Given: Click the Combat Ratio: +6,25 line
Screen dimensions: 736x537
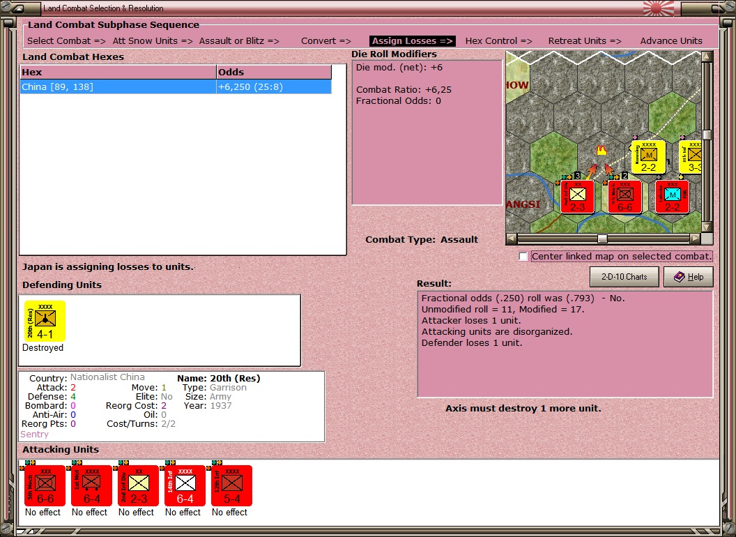Looking at the screenshot, I should 404,89.
